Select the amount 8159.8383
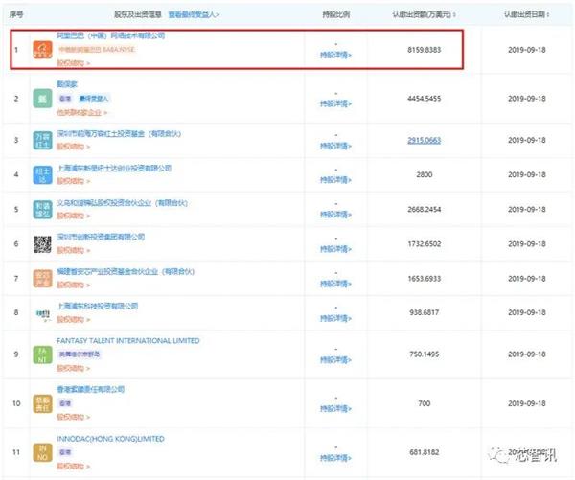 [x=424, y=50]
